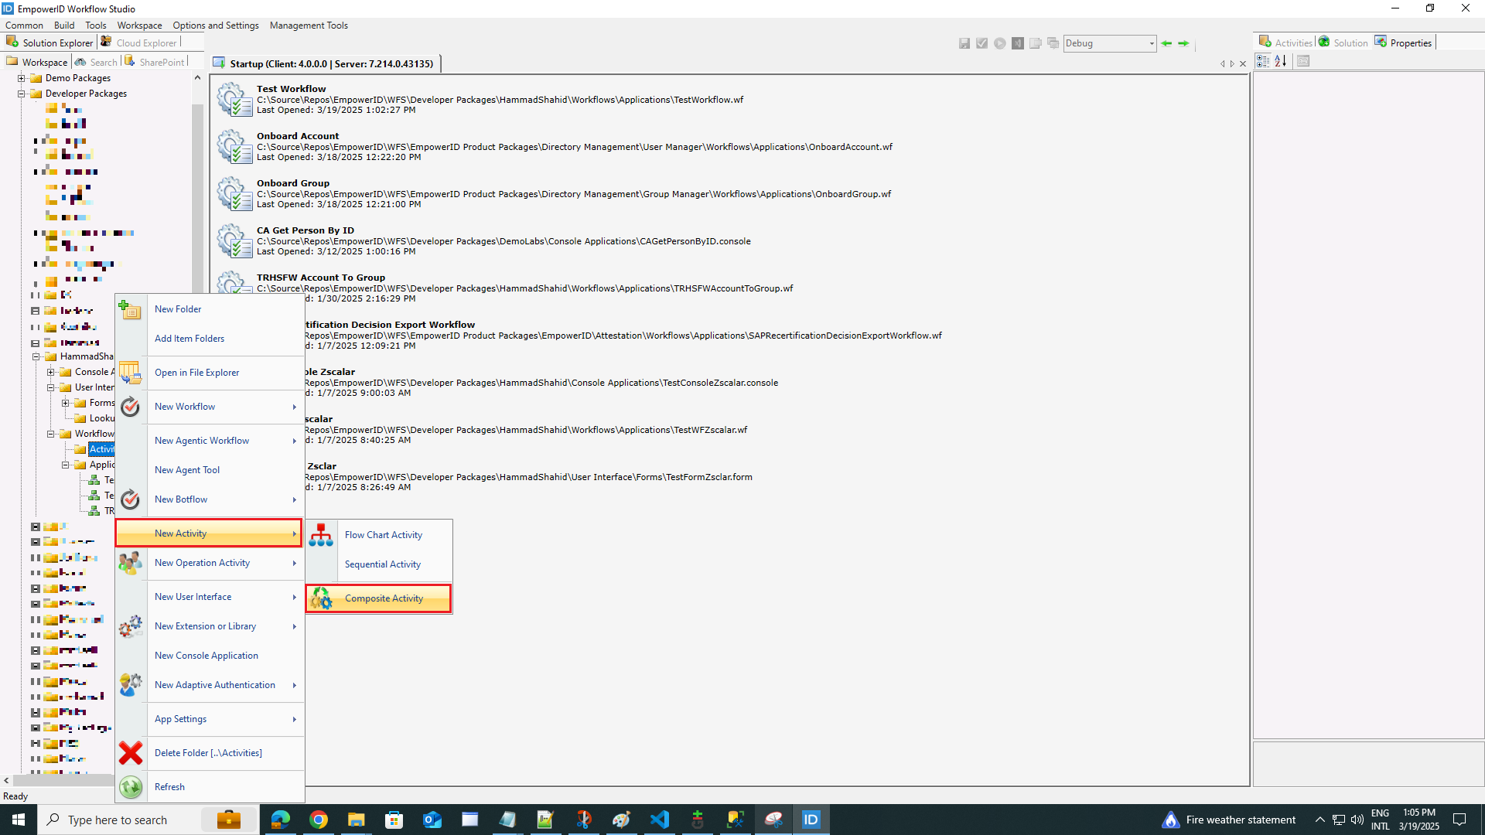This screenshot has width=1485, height=835.
Task: Switch to the SharePoint tab
Action: [155, 62]
